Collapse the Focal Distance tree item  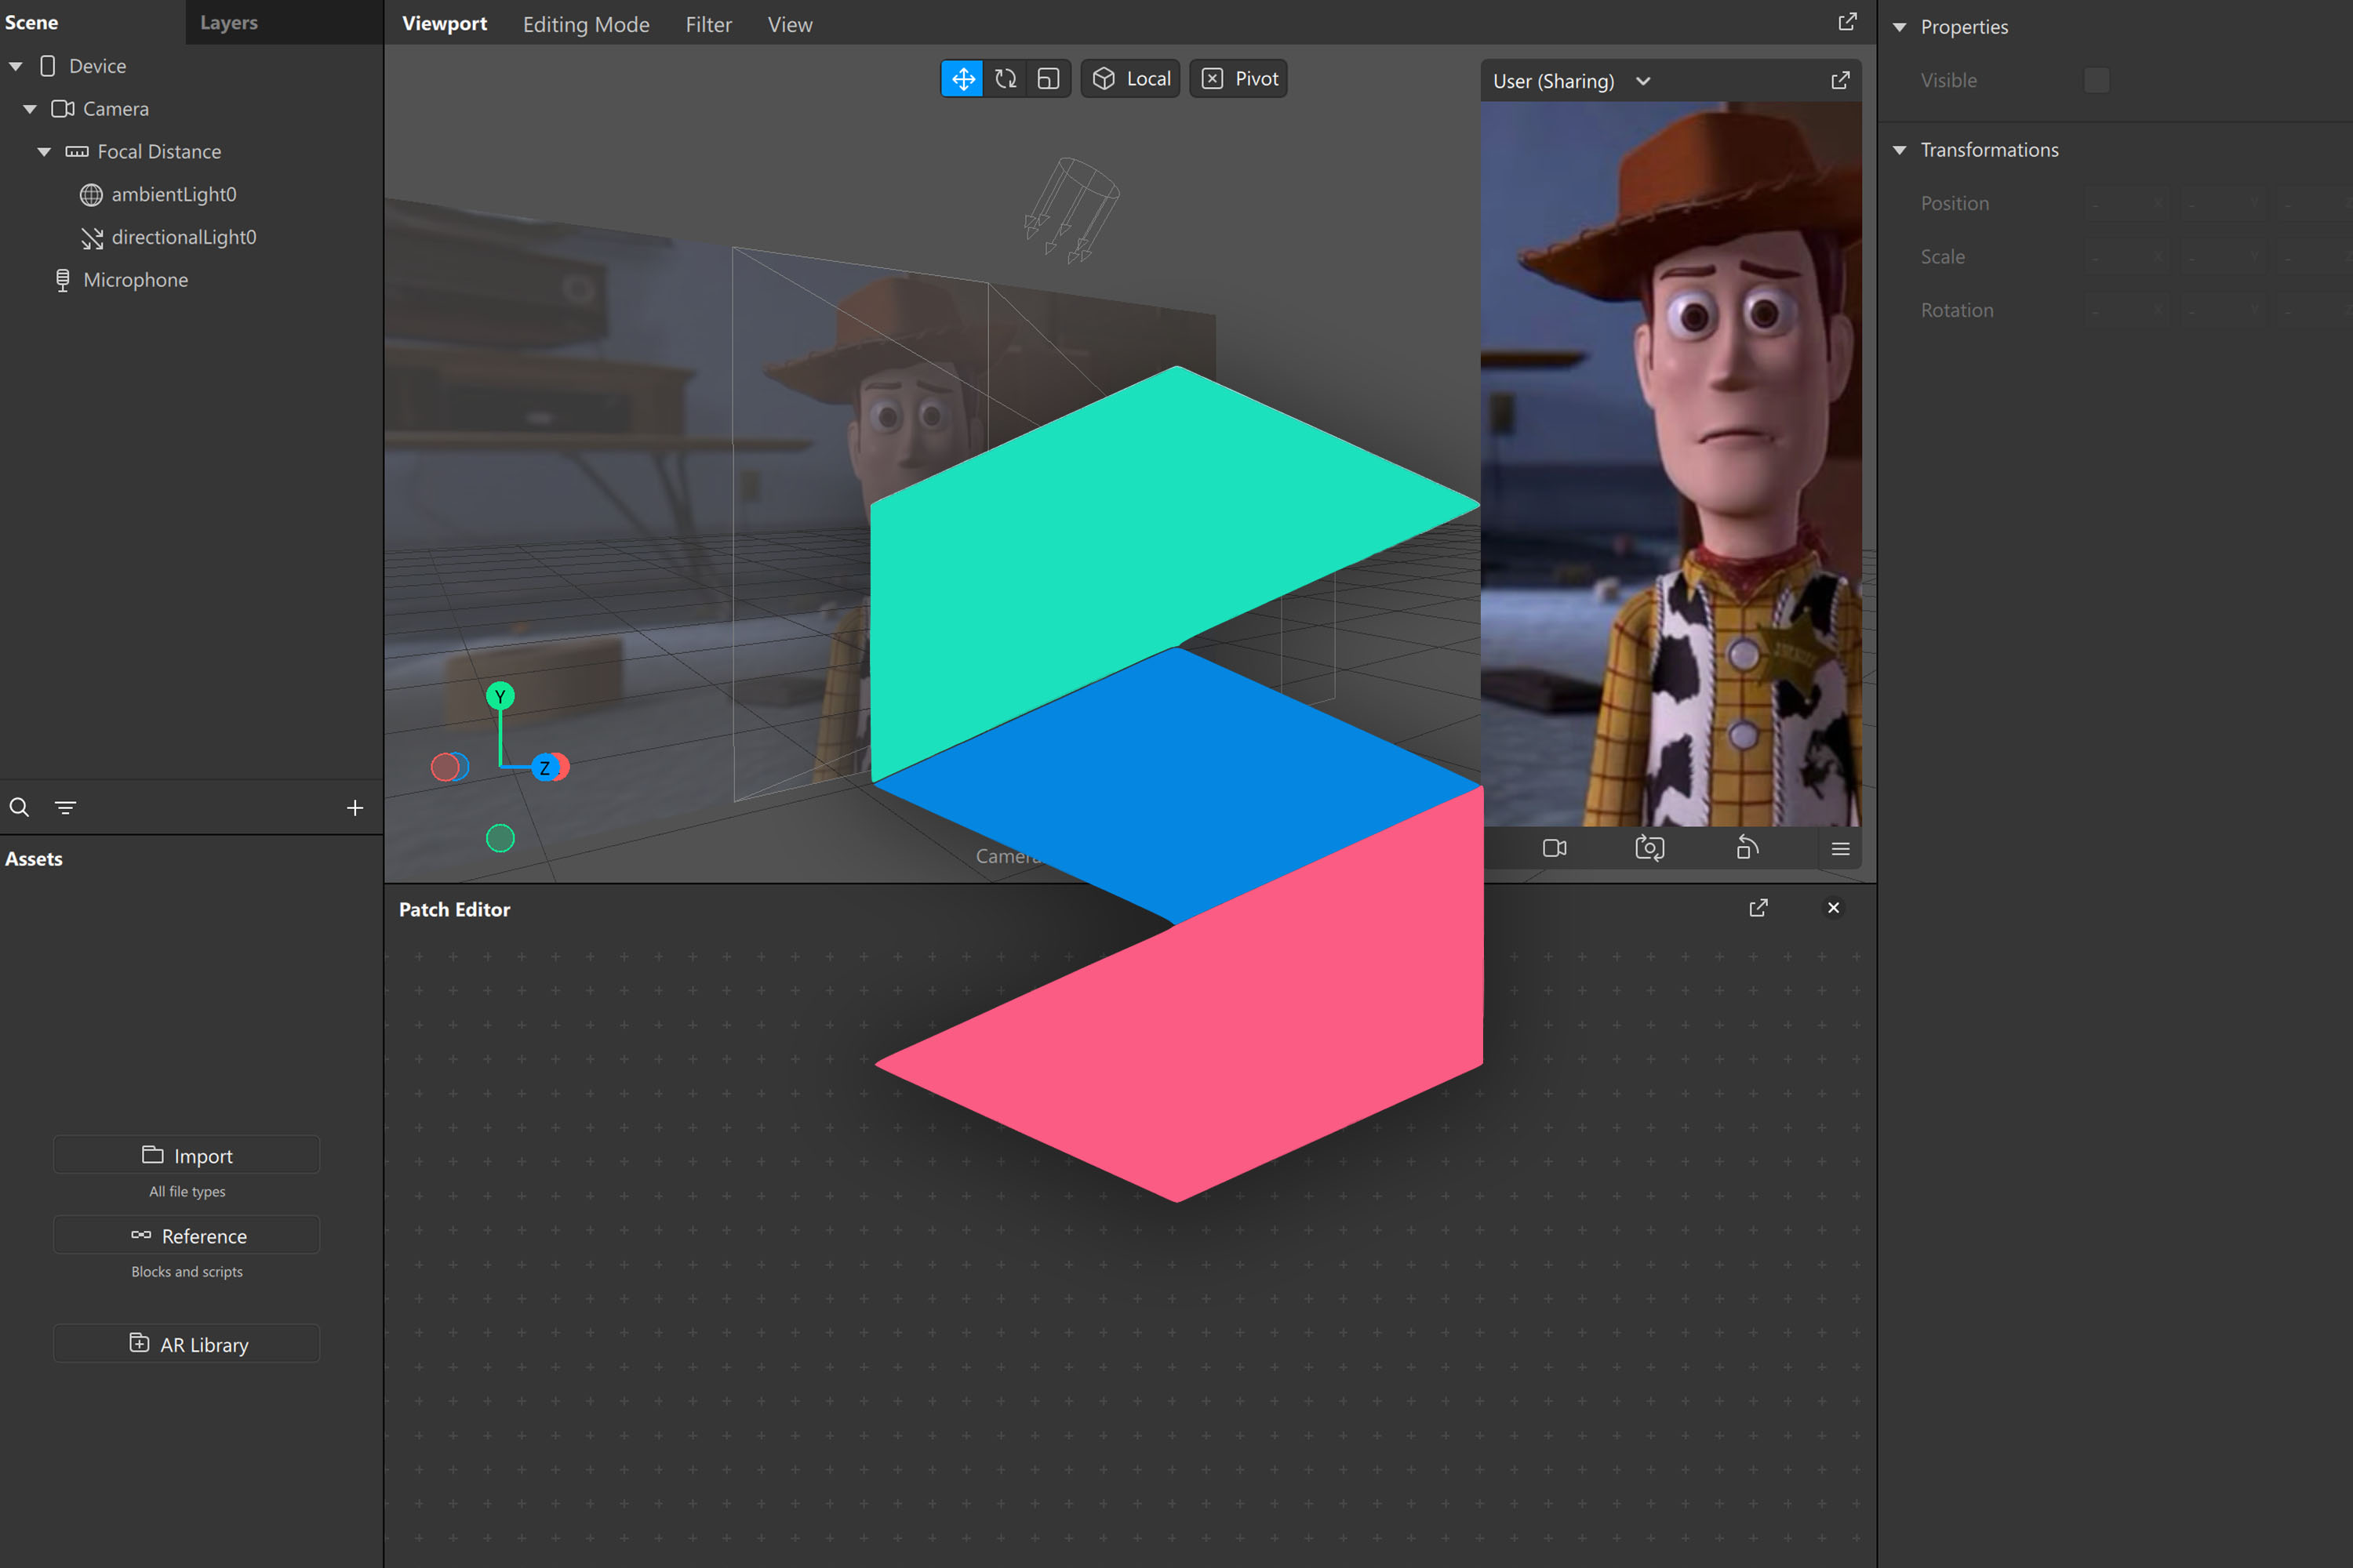(x=44, y=152)
